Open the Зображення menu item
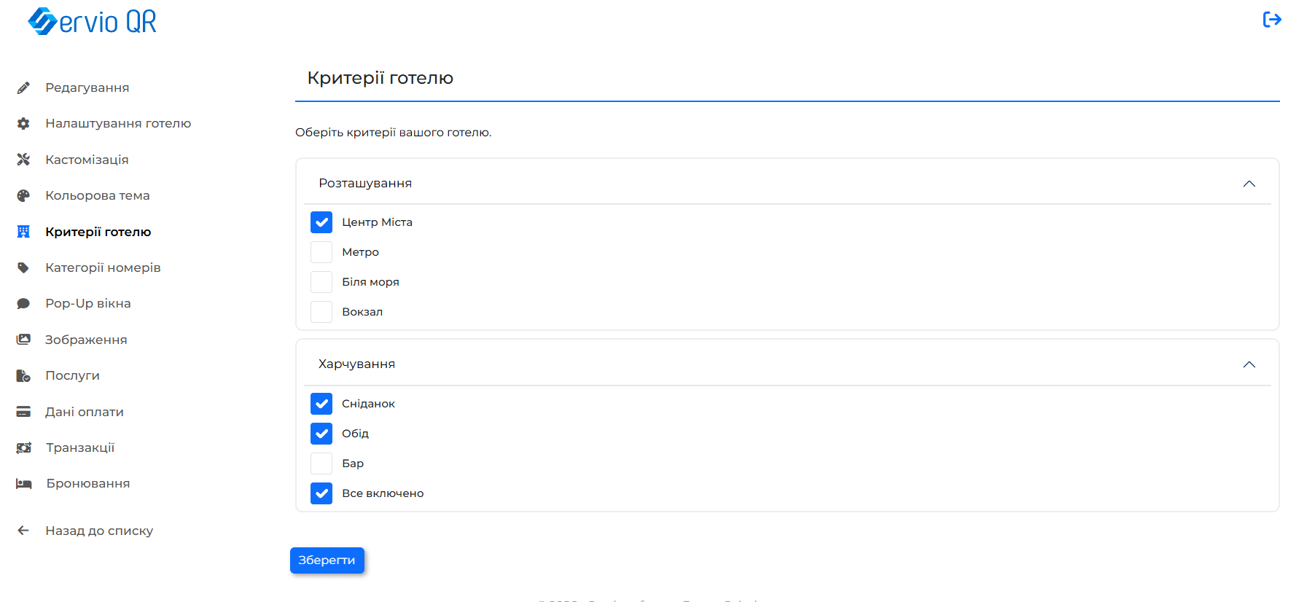Image resolution: width=1296 pixels, height=602 pixels. [86, 340]
